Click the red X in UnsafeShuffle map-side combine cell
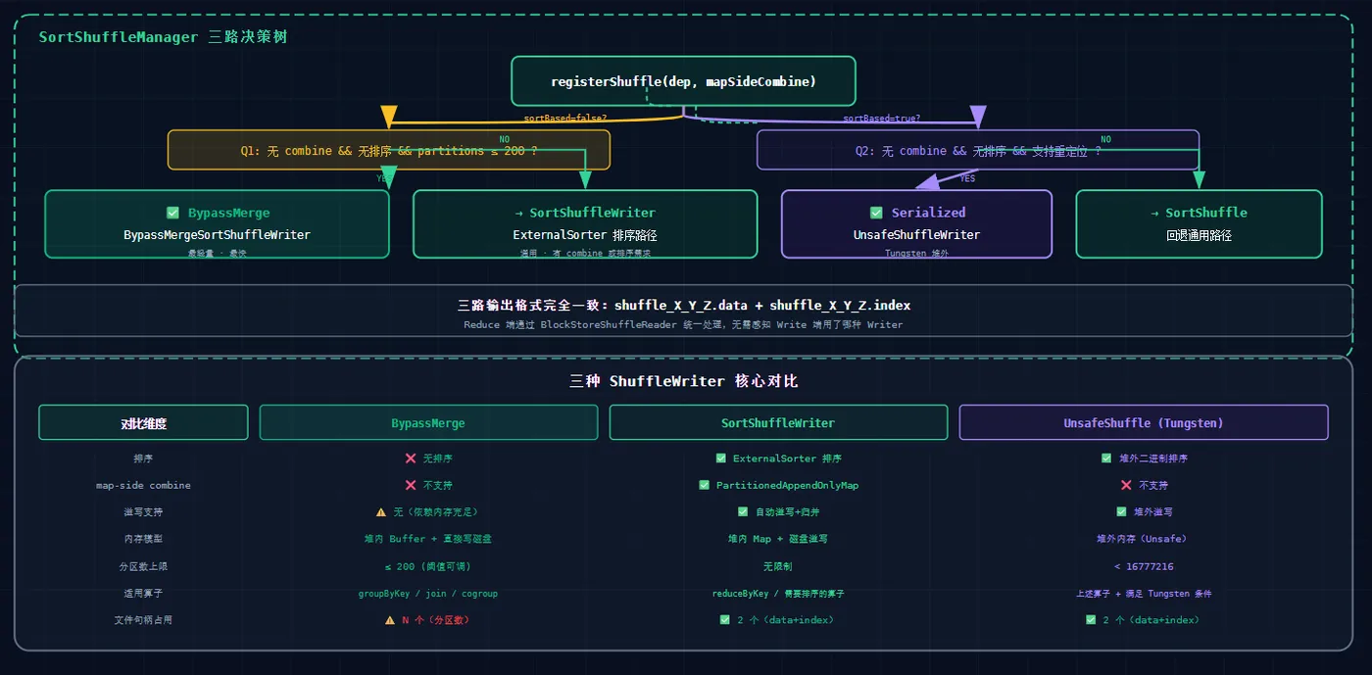This screenshot has height=675, width=1372. point(1126,485)
